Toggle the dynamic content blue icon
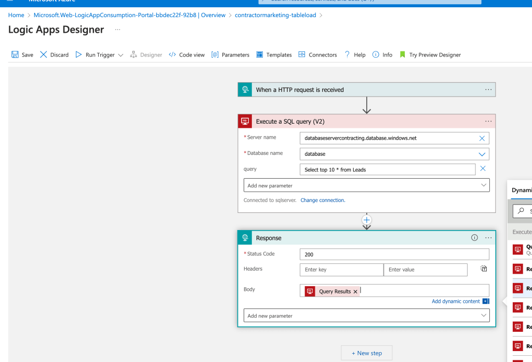Viewport: 532px width, 362px height. pos(486,301)
